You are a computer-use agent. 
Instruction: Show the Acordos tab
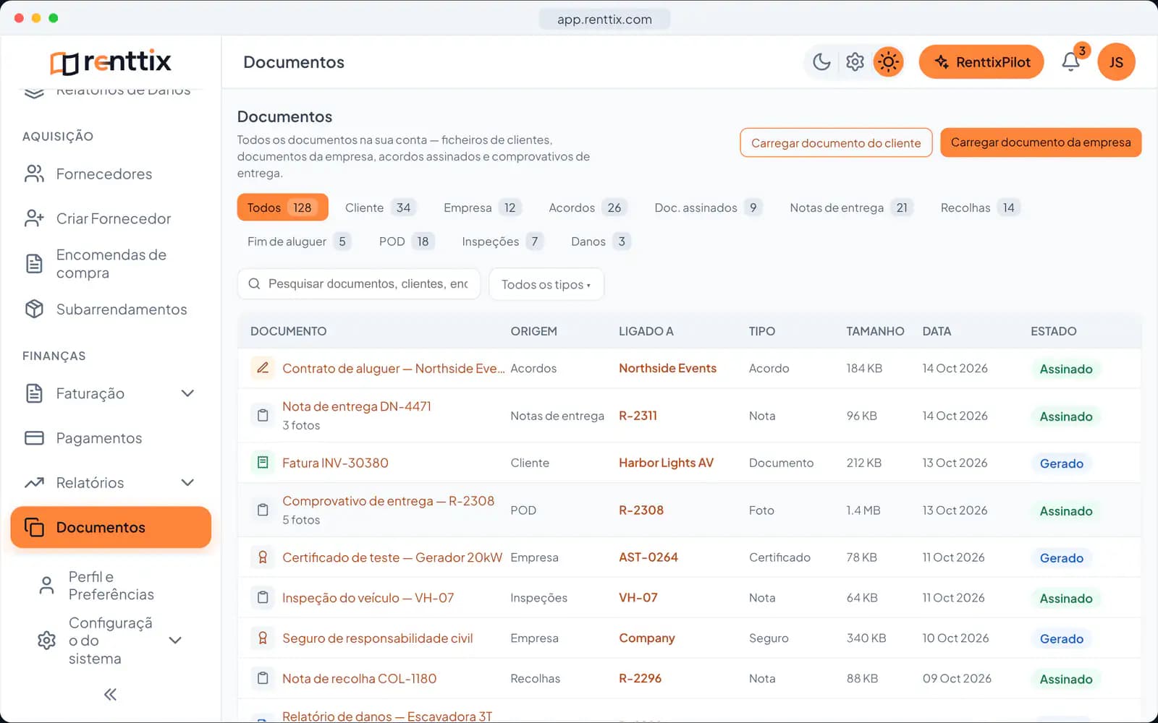tap(587, 208)
